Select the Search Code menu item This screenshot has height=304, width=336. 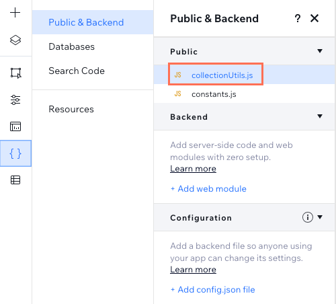77,71
